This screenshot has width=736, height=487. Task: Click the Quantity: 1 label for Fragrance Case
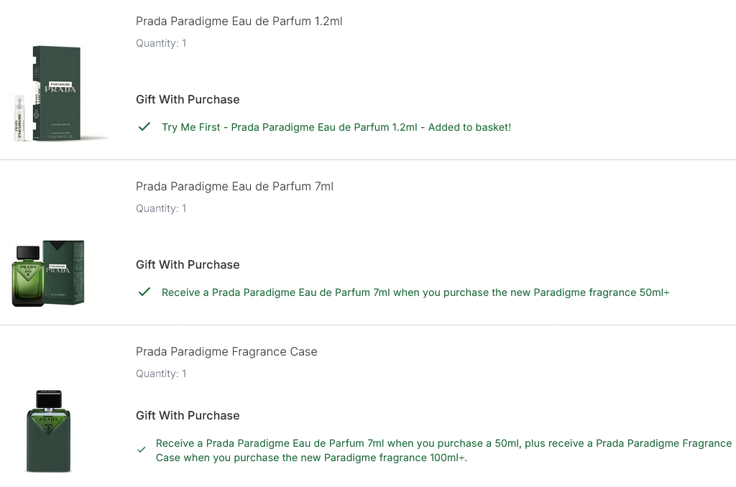point(161,374)
